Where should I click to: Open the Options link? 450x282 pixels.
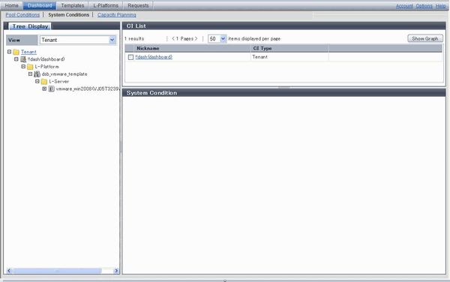tap(424, 6)
